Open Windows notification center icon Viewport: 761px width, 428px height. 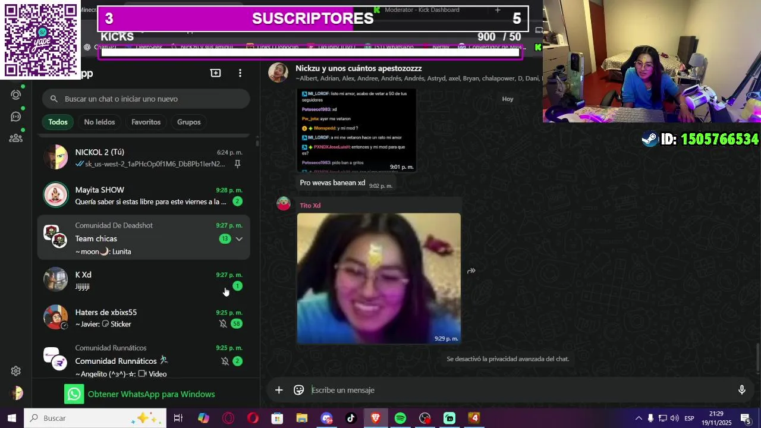point(745,418)
